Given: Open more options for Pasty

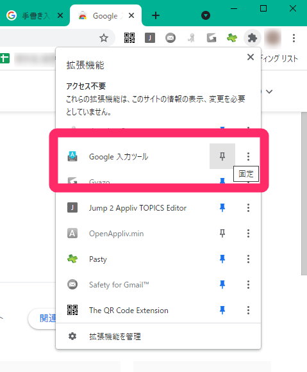Looking at the screenshot, I should click(248, 259).
